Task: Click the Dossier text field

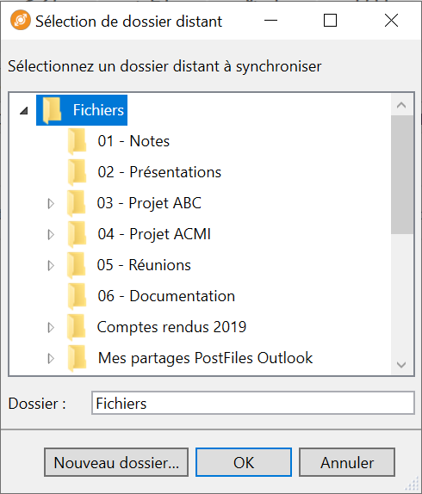Action: click(x=253, y=403)
